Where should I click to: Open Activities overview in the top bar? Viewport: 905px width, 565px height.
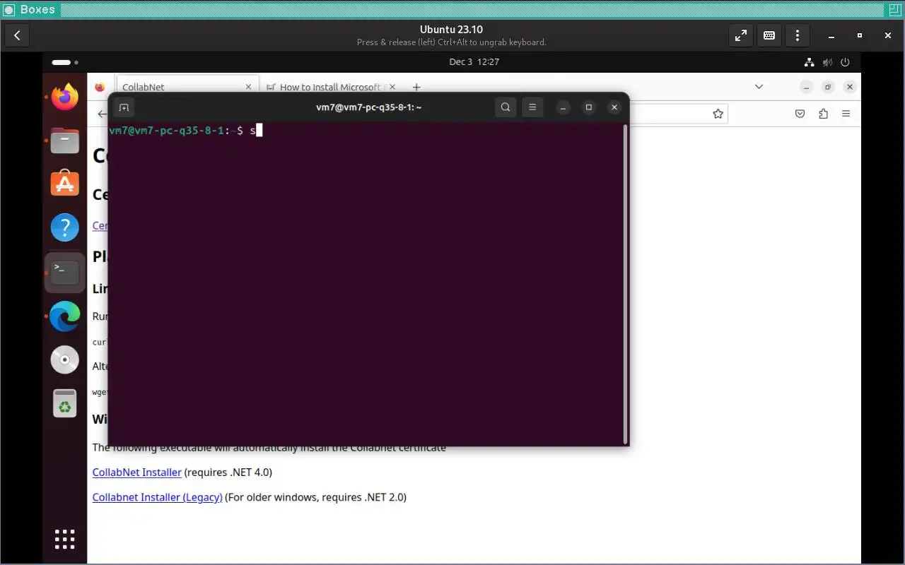(64, 62)
